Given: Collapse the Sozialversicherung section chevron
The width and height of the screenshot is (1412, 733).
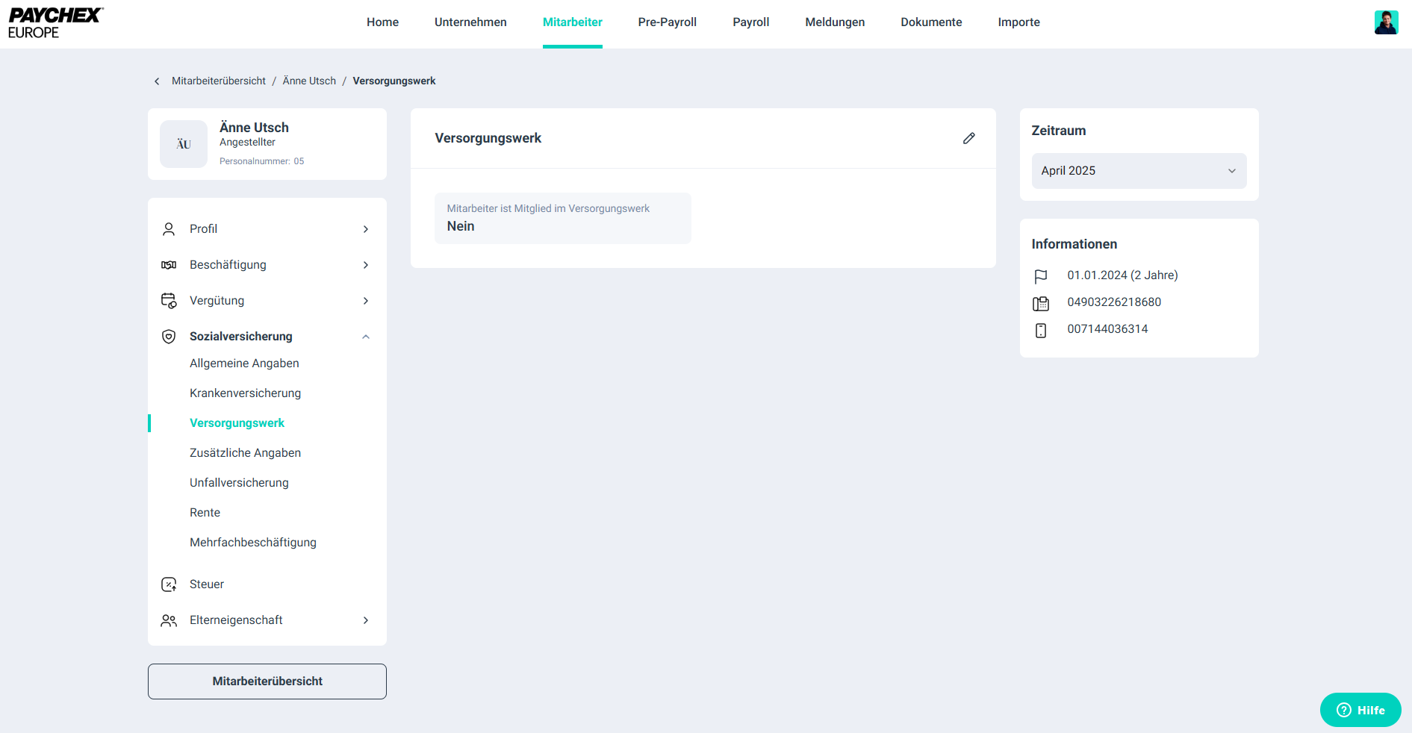Looking at the screenshot, I should click(366, 337).
